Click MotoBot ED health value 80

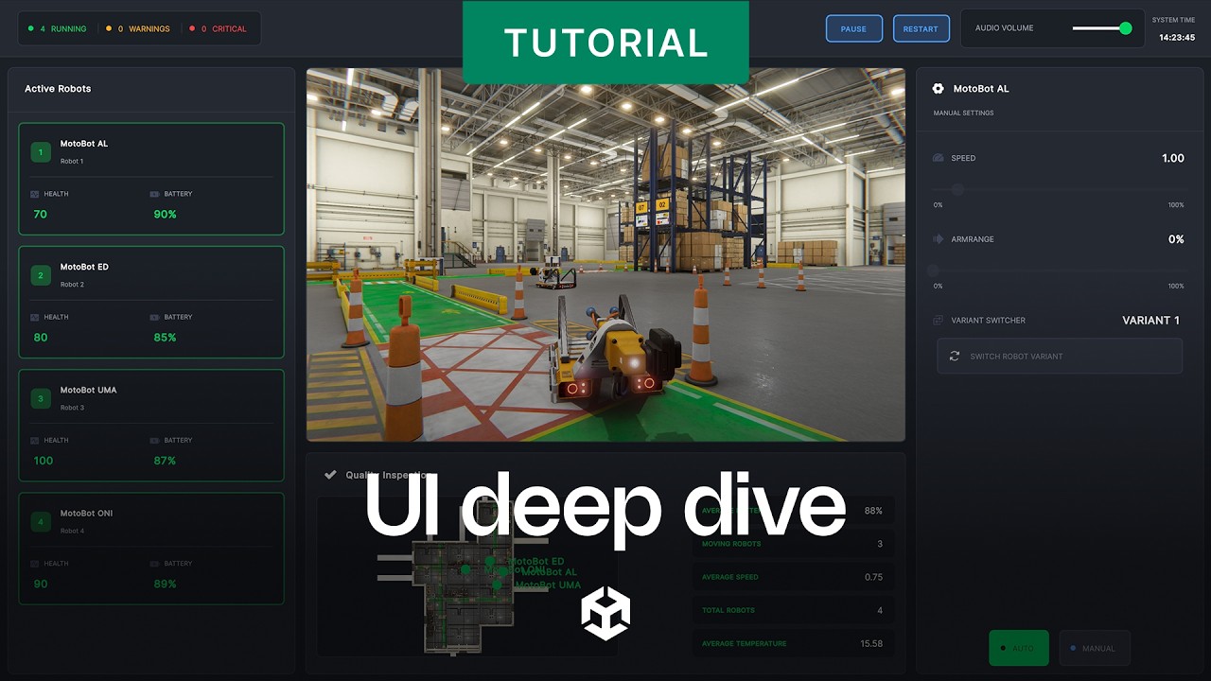tap(41, 337)
